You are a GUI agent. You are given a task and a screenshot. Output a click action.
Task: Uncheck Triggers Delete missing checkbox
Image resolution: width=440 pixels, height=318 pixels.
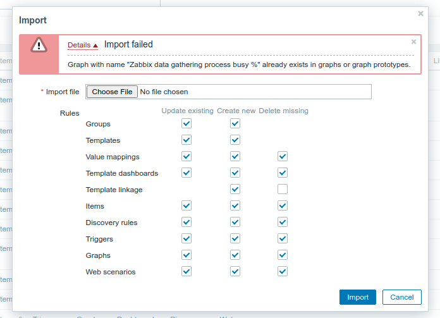[283, 238]
